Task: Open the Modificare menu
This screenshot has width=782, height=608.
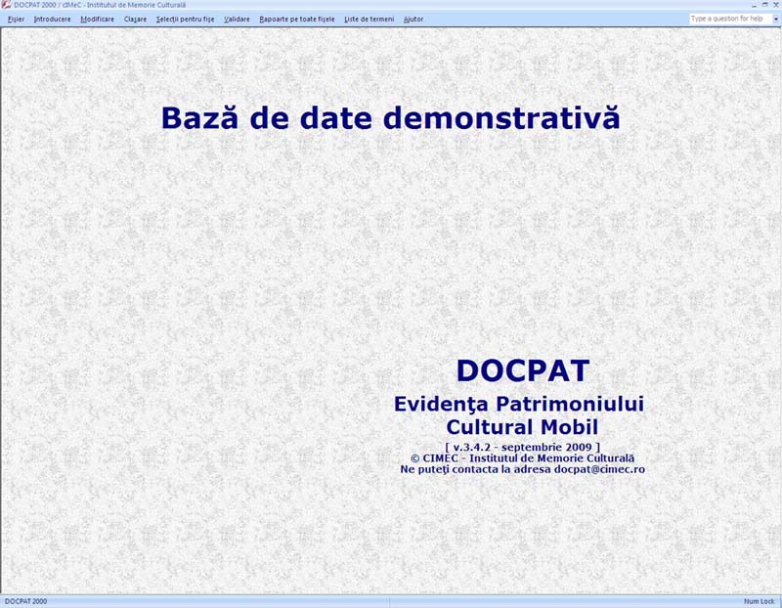Action: (x=97, y=19)
